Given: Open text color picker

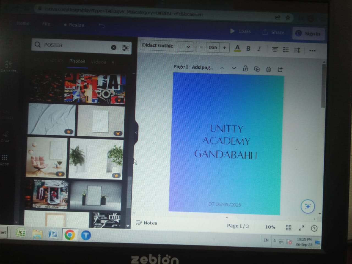Looking at the screenshot, I should [x=237, y=48].
